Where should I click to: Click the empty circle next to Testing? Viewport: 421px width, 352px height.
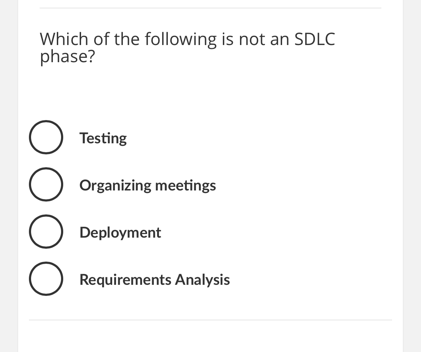[x=46, y=137]
